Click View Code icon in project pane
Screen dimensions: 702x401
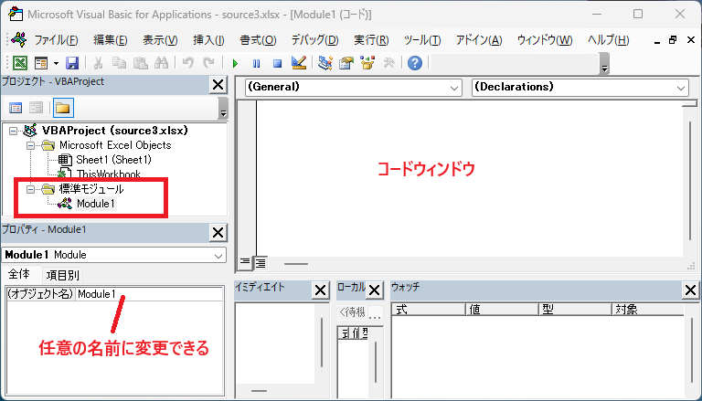point(16,108)
